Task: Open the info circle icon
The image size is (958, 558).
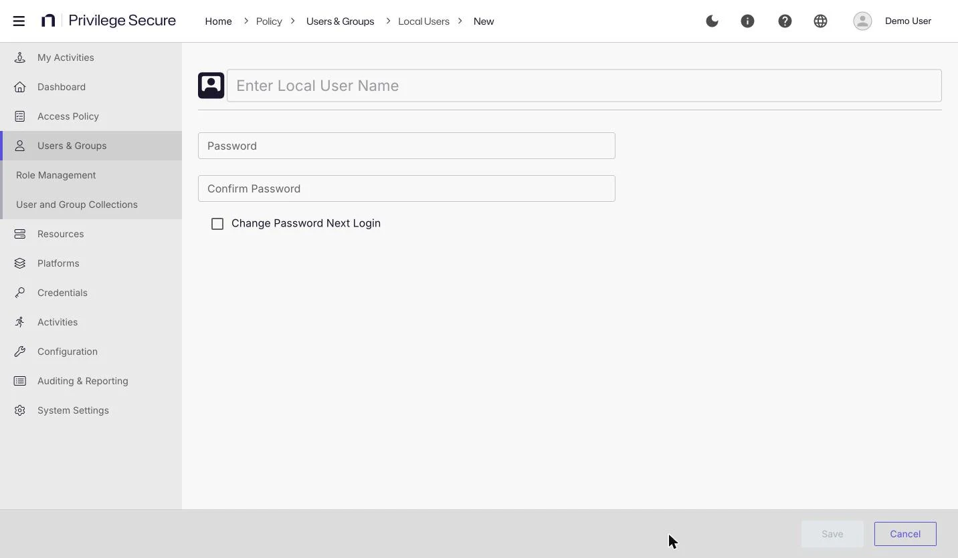Action: [x=747, y=21]
